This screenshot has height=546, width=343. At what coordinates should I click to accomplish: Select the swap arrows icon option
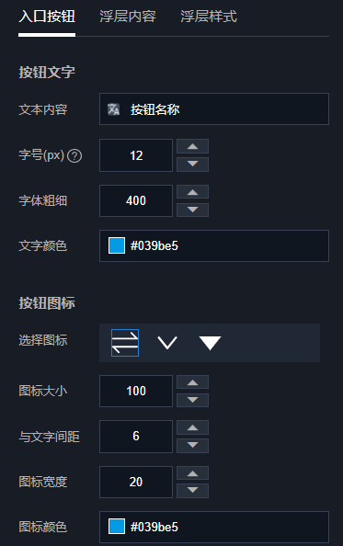coord(125,343)
